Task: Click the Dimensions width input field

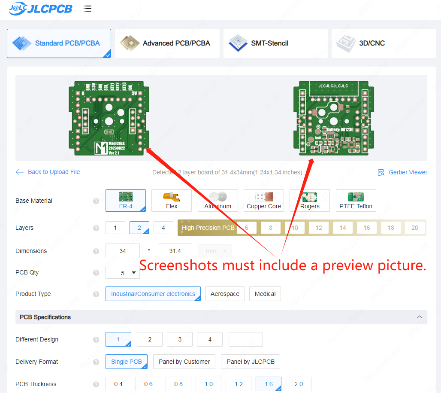Action: (122, 251)
